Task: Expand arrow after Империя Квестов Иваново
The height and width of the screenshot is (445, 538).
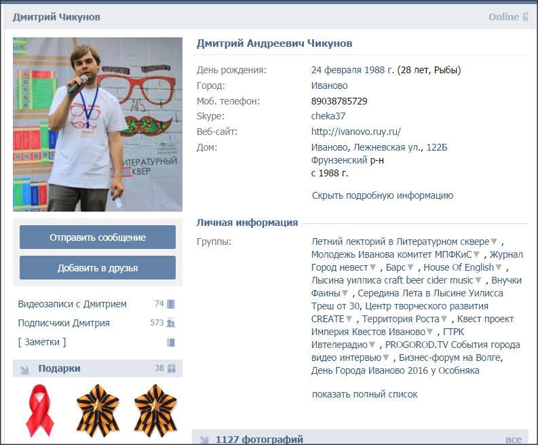Action: pos(430,332)
